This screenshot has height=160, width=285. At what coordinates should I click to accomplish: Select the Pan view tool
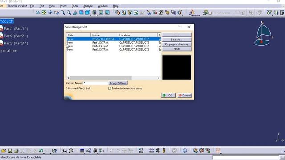coord(50,12)
